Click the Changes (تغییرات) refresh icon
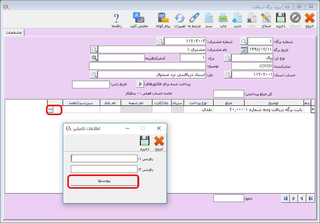The width and height of the screenshot is (320, 223). pyautogui.click(x=180, y=18)
